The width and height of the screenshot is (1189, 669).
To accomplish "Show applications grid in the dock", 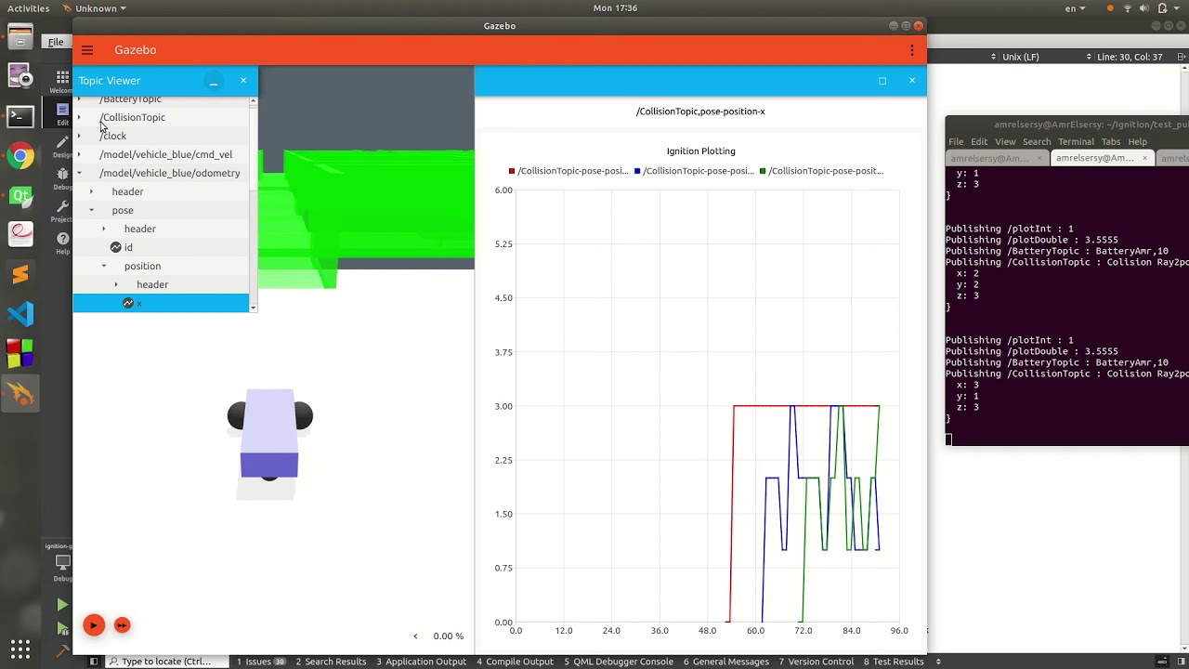I will click(20, 649).
